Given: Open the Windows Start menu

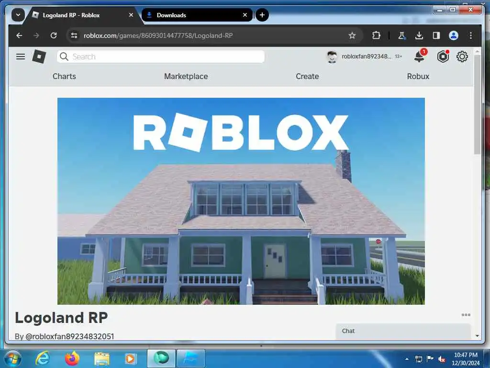Looking at the screenshot, I should (12, 358).
